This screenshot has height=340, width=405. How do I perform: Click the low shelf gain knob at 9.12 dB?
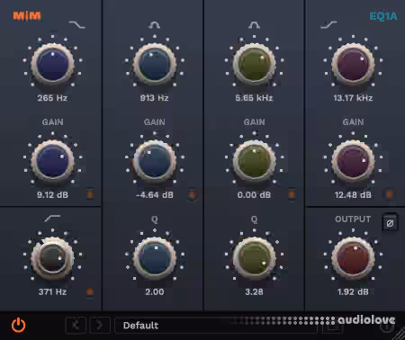pyautogui.click(x=52, y=161)
